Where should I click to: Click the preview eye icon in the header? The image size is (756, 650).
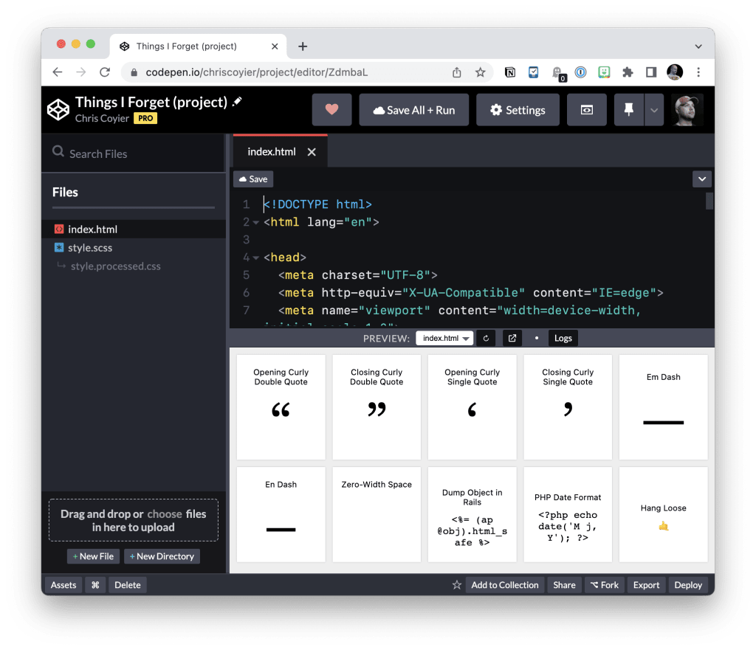(586, 109)
